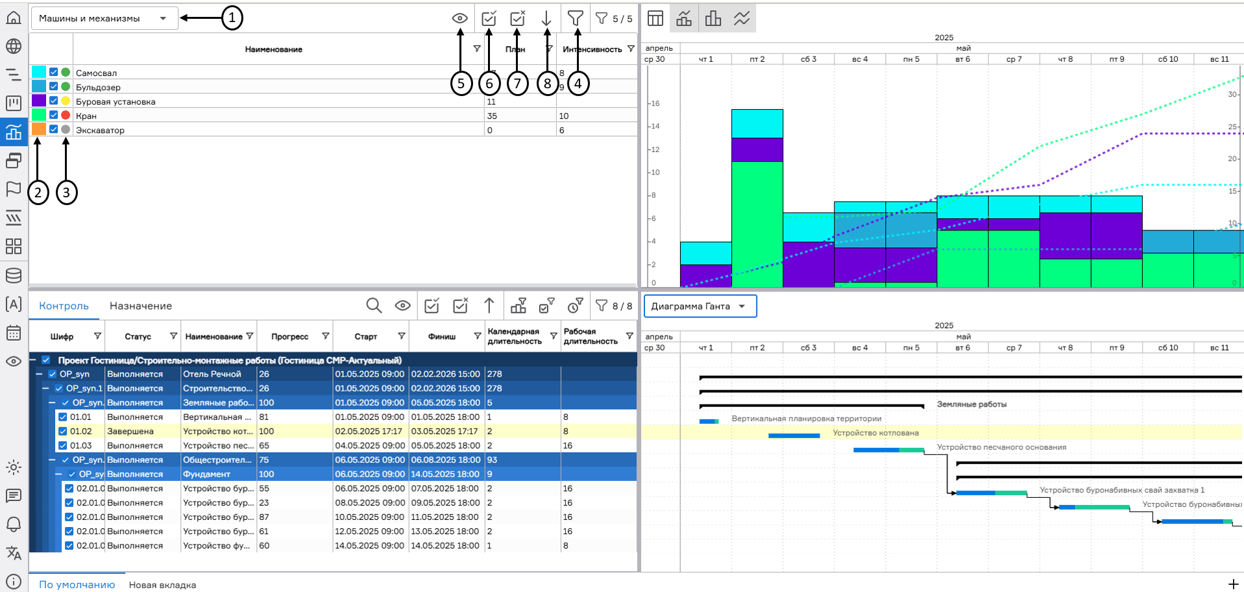
Task: Click the filter funnel icon in resources toolbar
Action: 575,18
